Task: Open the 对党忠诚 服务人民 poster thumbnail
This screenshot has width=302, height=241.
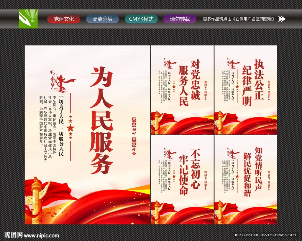Action: coord(182,90)
